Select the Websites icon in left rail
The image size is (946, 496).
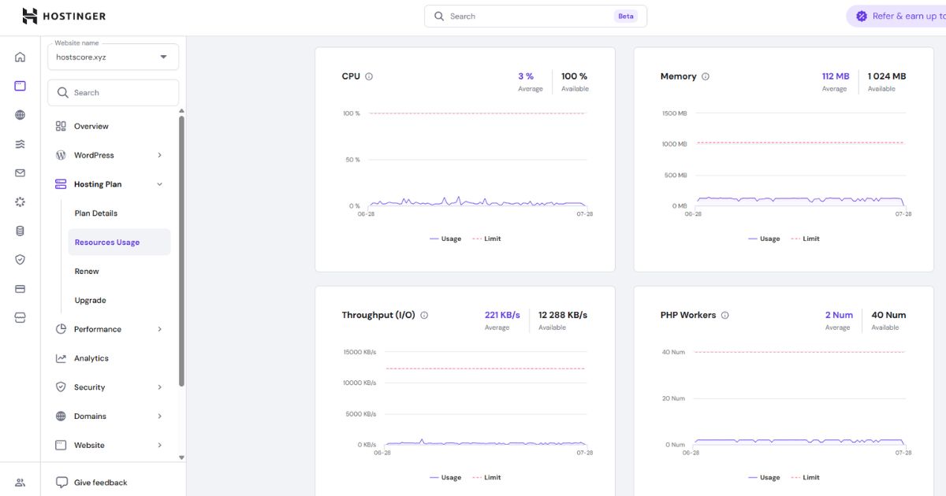coord(20,86)
